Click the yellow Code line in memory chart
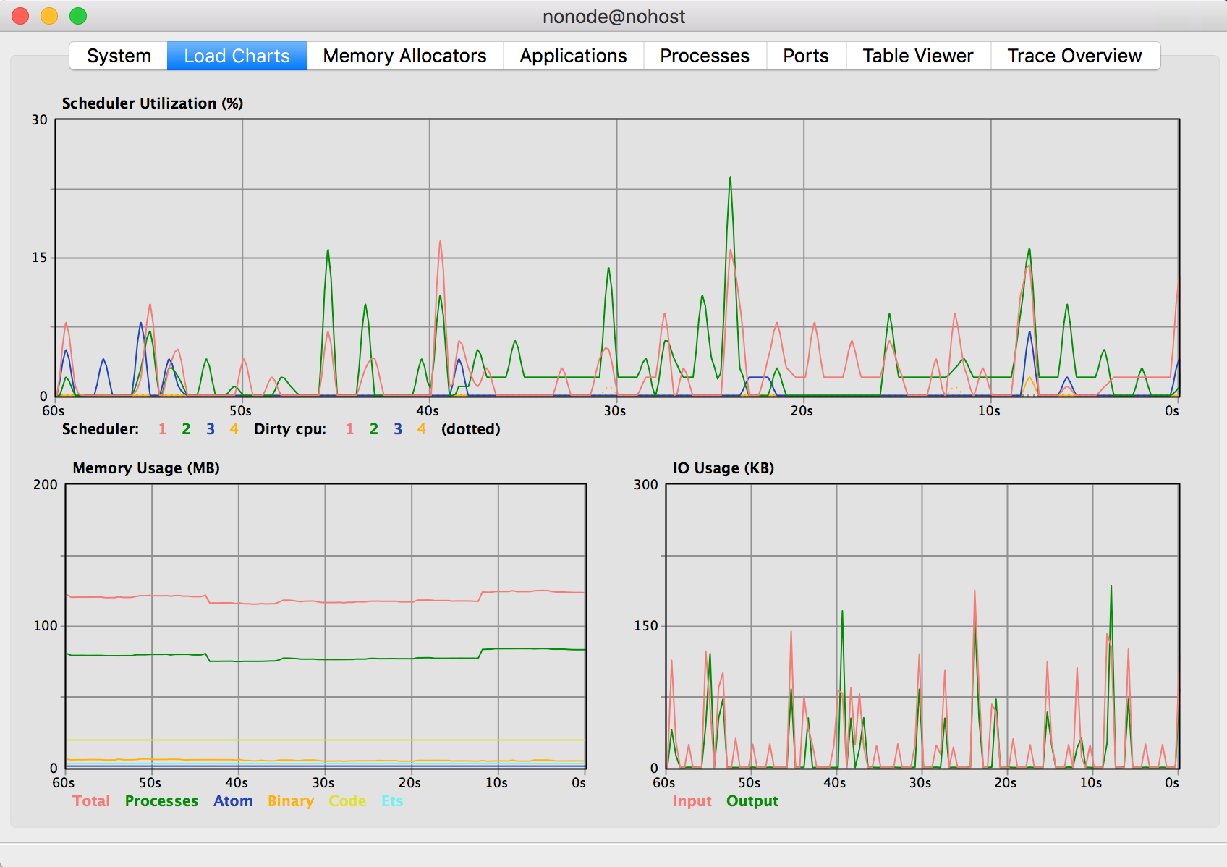This screenshot has width=1227, height=867. 326,740
